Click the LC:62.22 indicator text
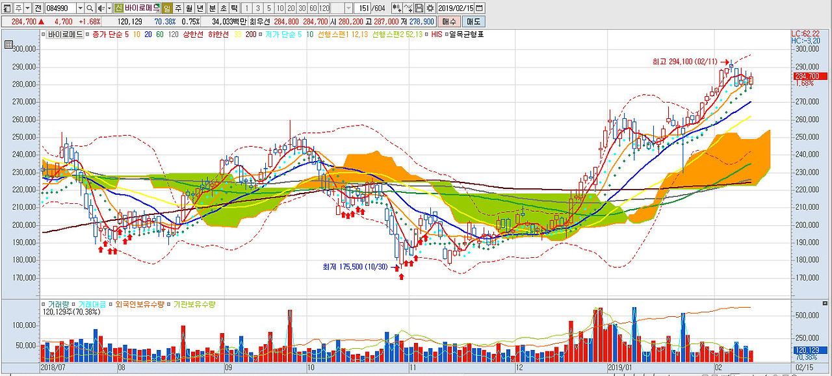The width and height of the screenshot is (832, 376). point(805,34)
